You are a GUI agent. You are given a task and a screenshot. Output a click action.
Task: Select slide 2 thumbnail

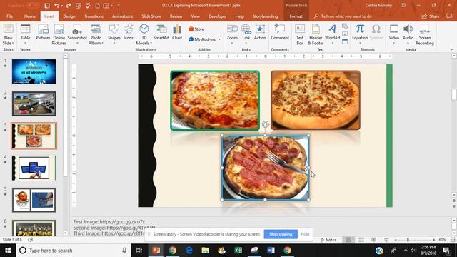click(34, 104)
